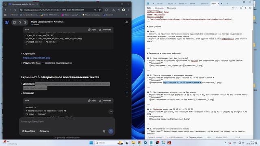
Task: Click the DeepSeek whale logo
Action: [x=7, y=22]
